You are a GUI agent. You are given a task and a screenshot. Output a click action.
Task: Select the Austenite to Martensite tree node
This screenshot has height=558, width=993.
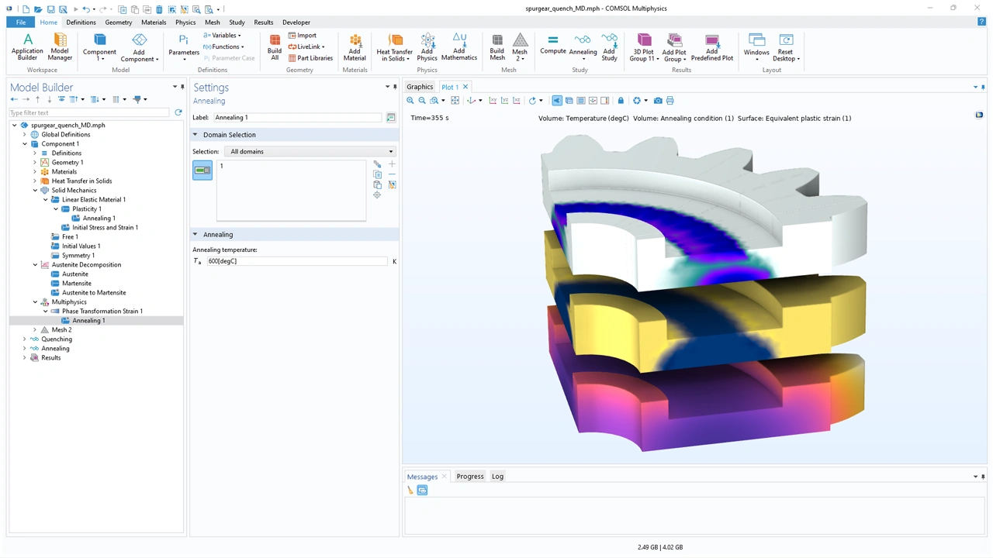point(94,293)
